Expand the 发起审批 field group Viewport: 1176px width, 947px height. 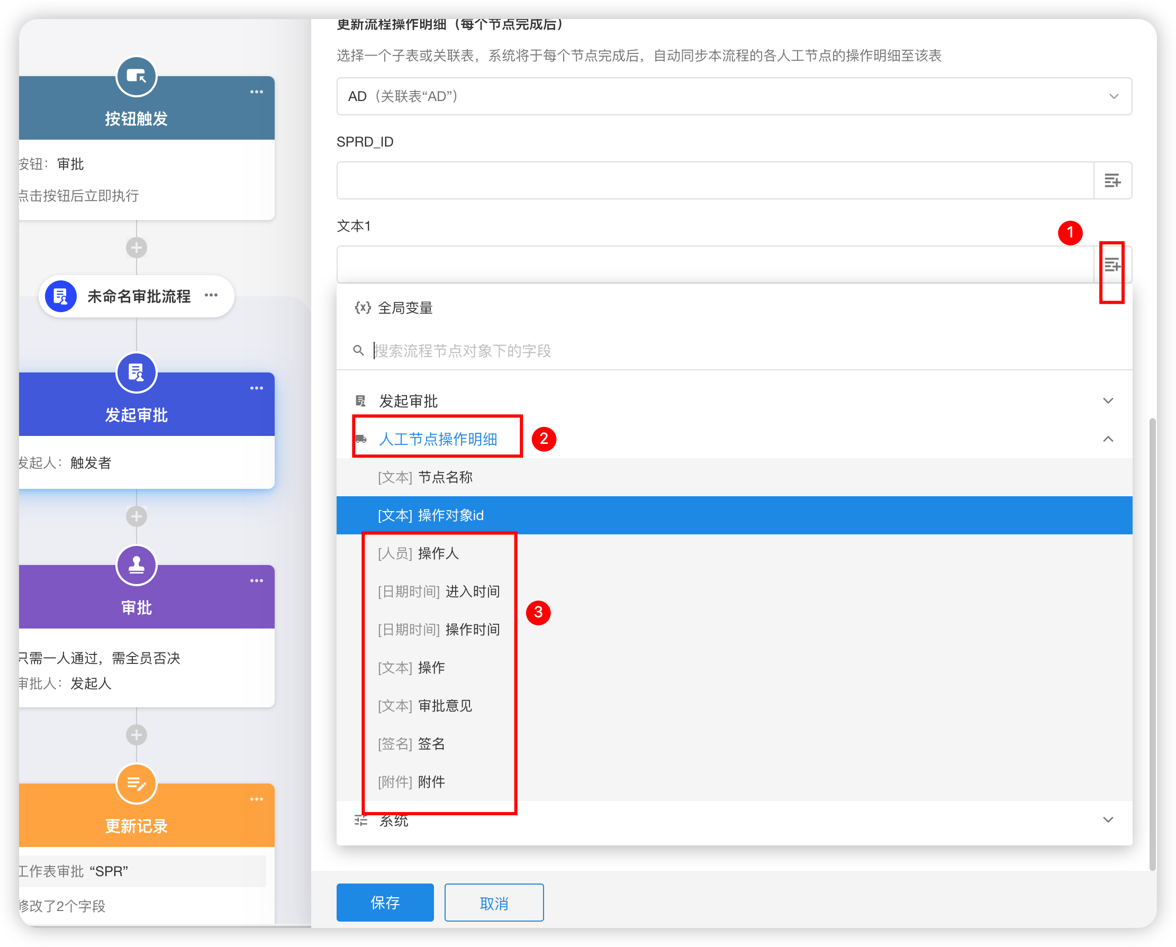(1107, 401)
